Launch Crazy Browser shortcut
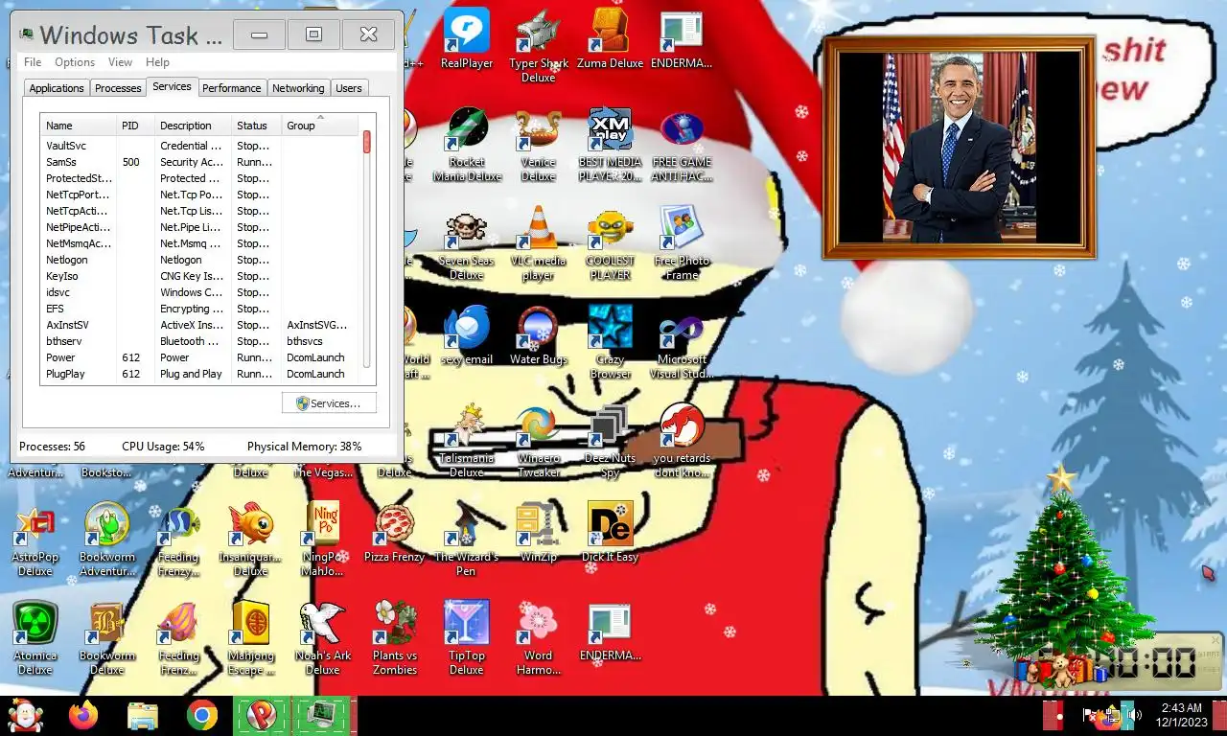 pos(611,342)
